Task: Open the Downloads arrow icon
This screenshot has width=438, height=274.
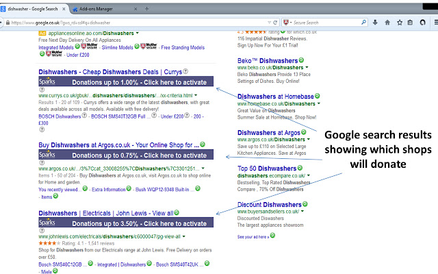Action: point(375,23)
